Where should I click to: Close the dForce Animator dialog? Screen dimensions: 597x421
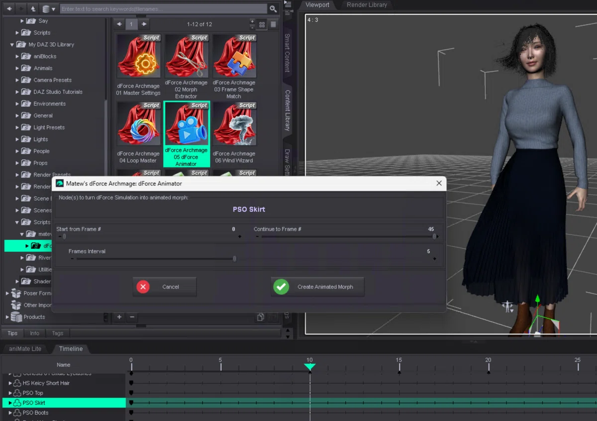[439, 183]
